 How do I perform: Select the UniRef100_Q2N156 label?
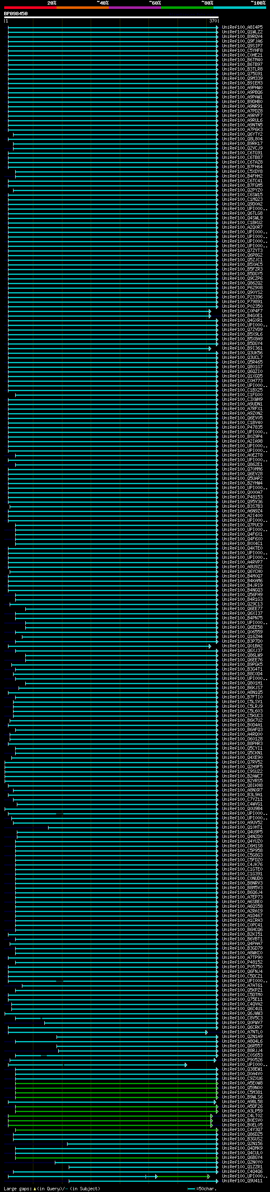(x=242, y=1143)
